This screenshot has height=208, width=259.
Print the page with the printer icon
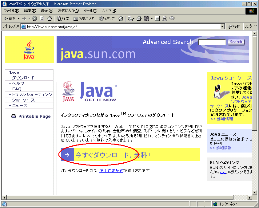(139, 19)
